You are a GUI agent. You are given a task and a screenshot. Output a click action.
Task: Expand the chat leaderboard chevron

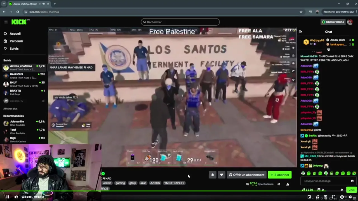click(x=329, y=50)
